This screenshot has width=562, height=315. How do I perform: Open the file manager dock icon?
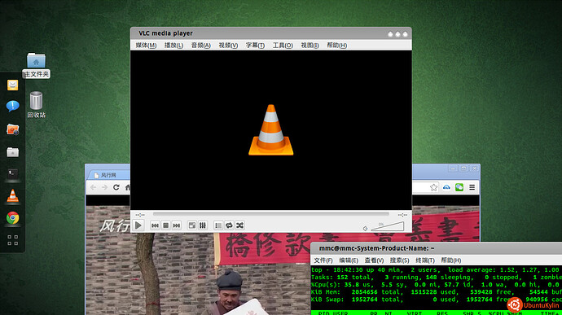coord(12,152)
